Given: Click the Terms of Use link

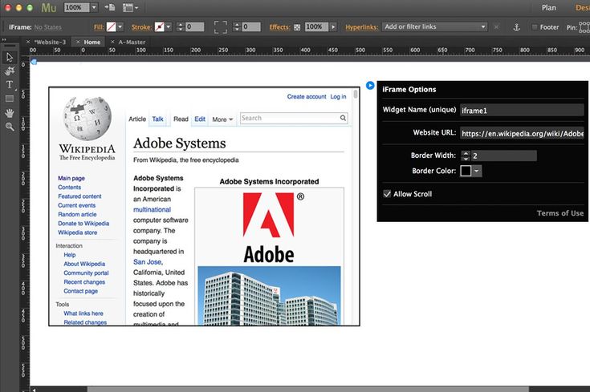Looking at the screenshot, I should pyautogui.click(x=559, y=213).
